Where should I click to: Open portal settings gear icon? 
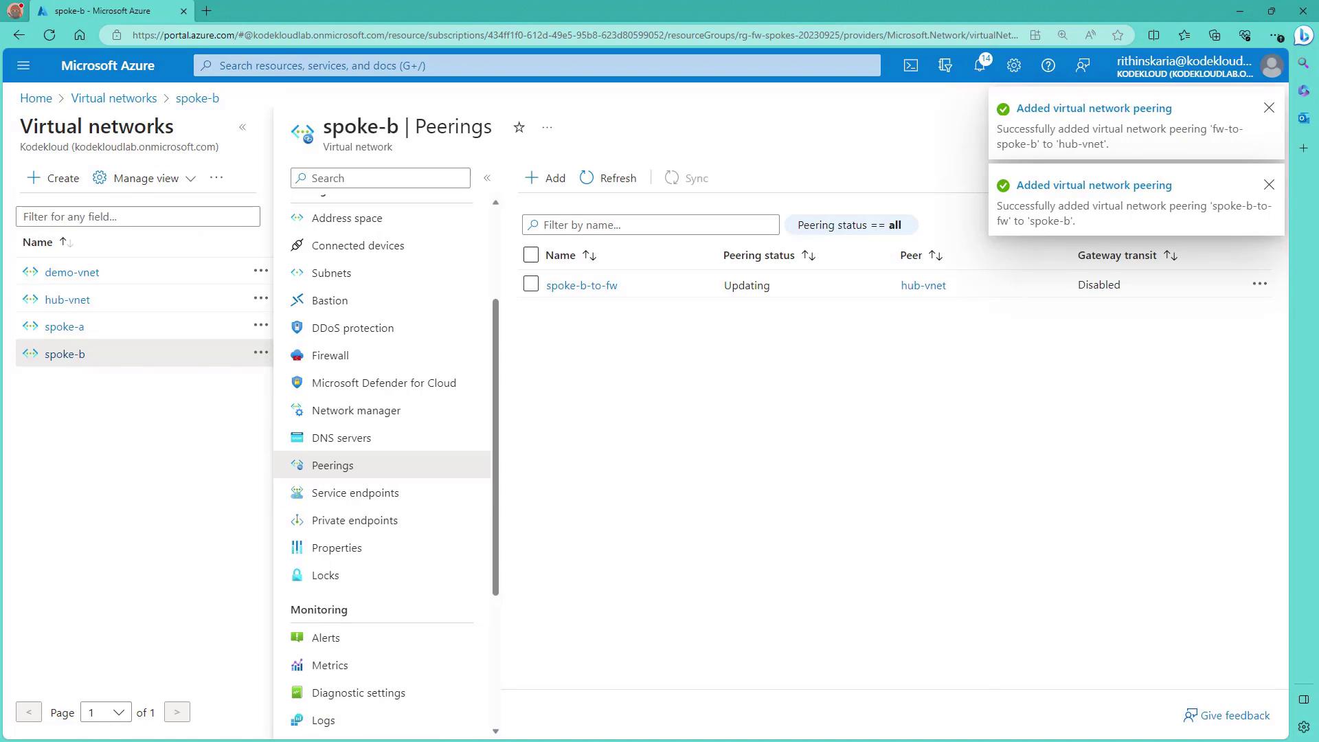[1014, 65]
